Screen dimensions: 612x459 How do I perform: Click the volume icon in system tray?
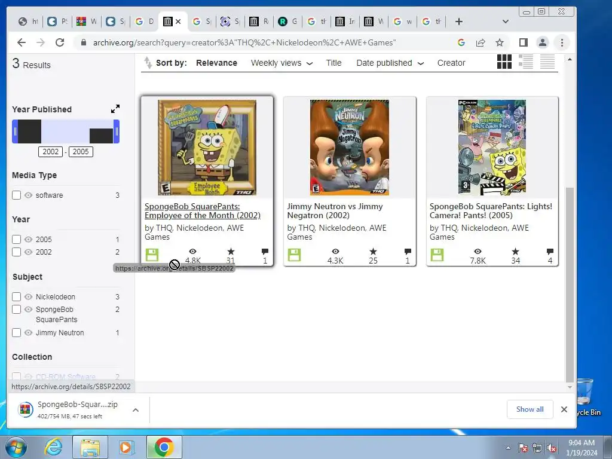click(x=552, y=448)
